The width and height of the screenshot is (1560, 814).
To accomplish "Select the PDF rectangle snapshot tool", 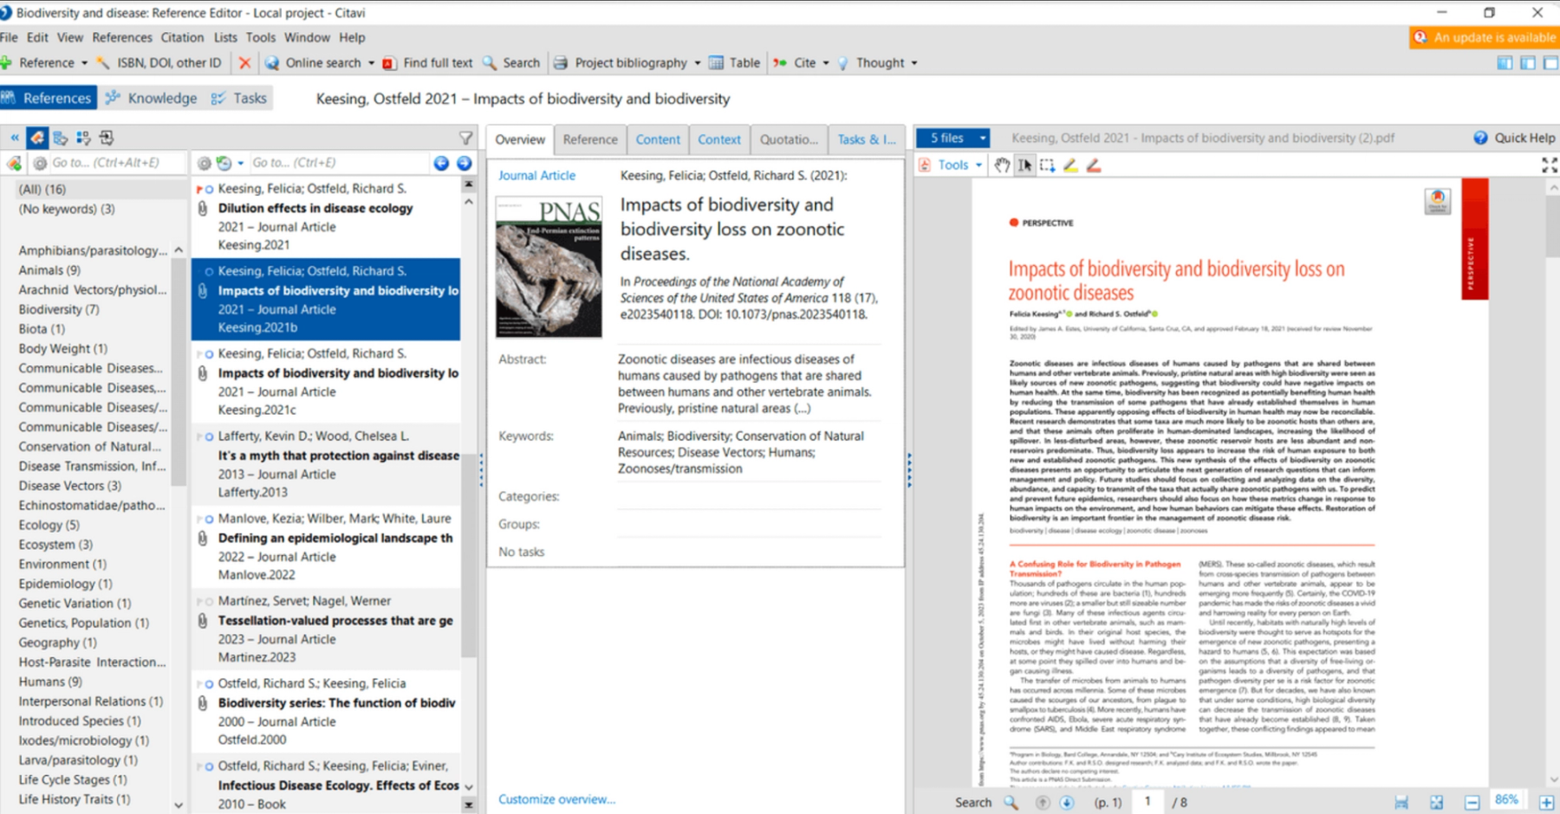I will pyautogui.click(x=1047, y=165).
